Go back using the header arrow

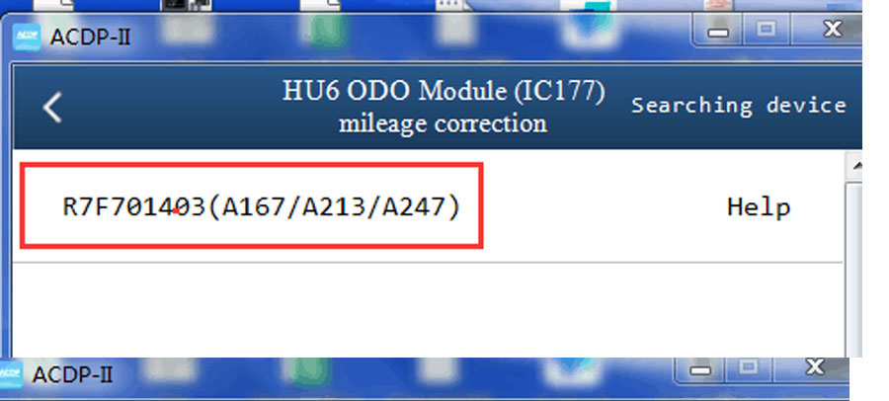tap(52, 108)
